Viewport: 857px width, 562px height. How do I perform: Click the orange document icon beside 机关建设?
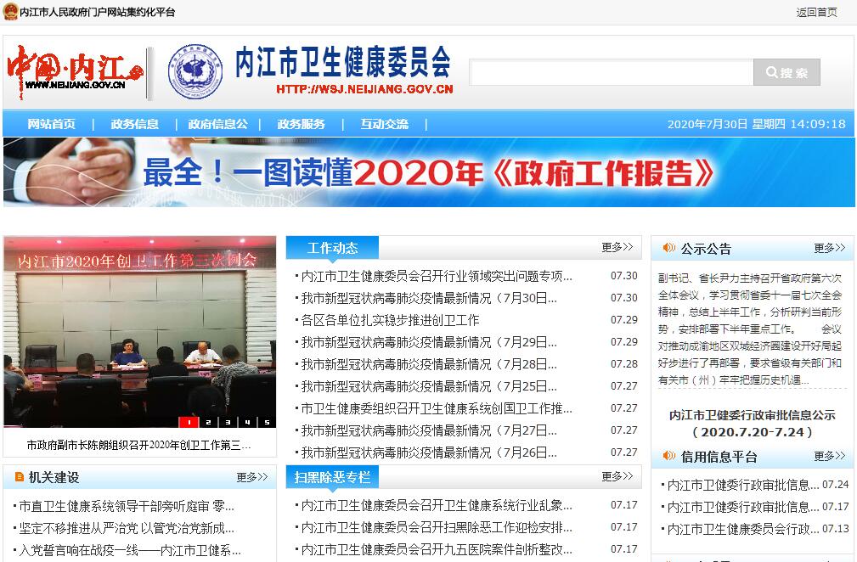pos(20,477)
